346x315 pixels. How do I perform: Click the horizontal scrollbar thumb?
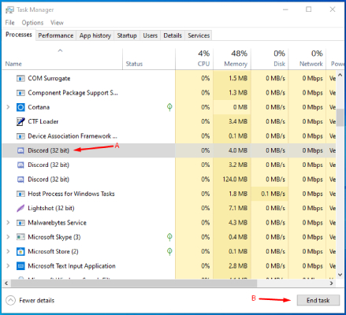point(134,283)
